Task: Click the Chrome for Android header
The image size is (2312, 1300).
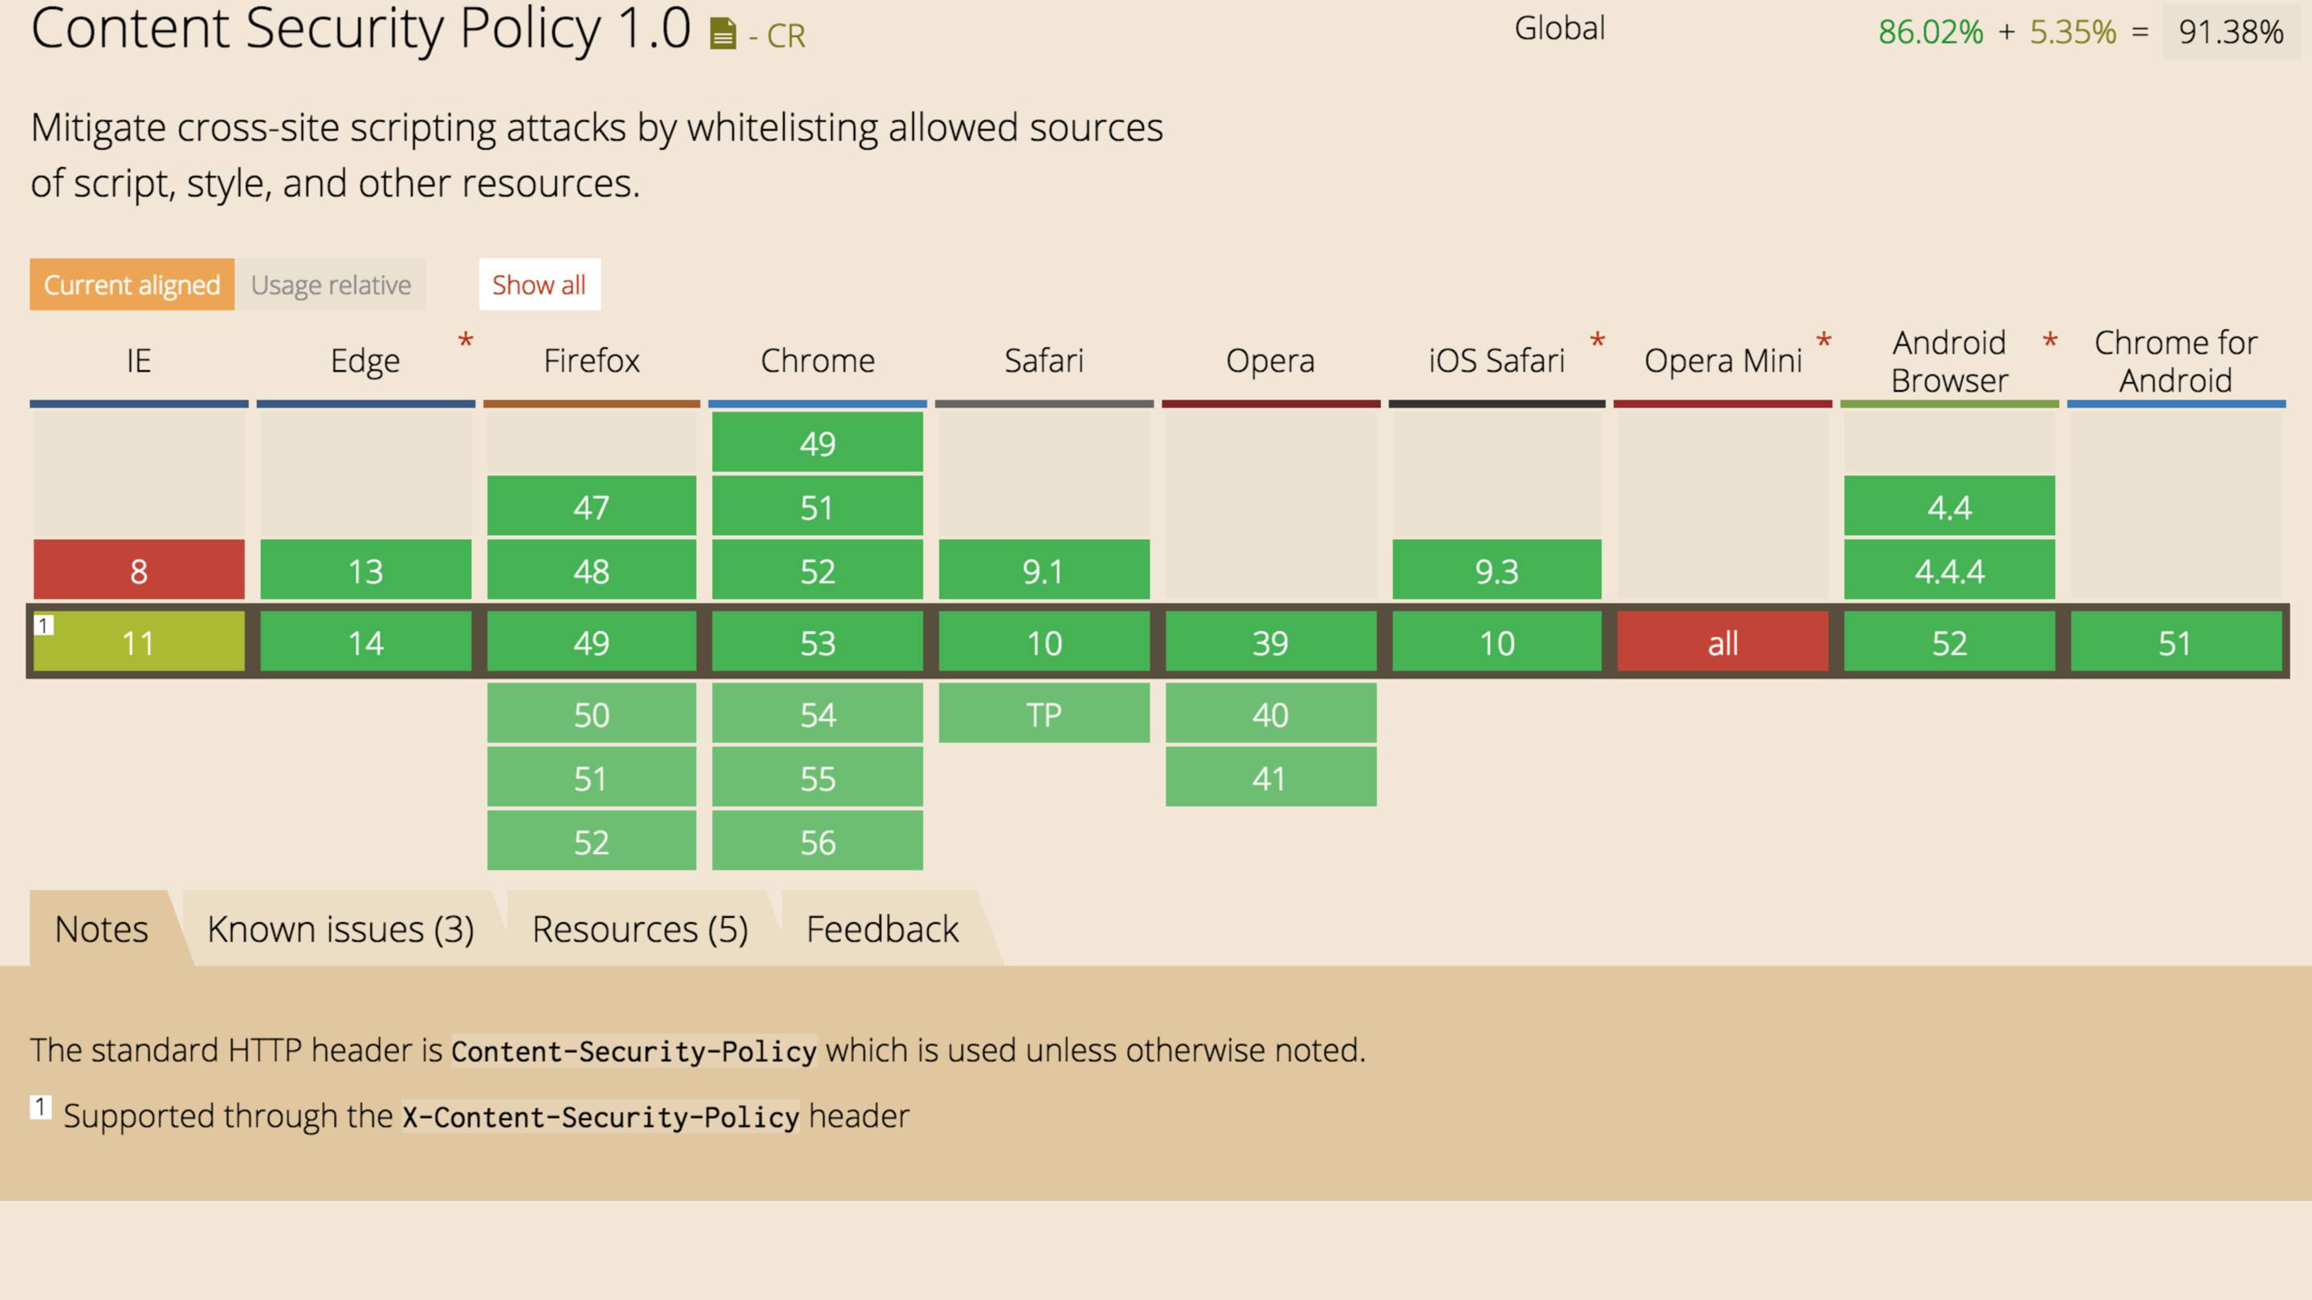Action: click(x=2176, y=362)
